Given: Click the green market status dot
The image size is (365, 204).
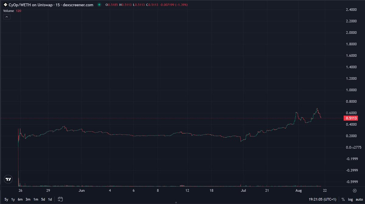Looking at the screenshot, I should (x=99, y=5).
